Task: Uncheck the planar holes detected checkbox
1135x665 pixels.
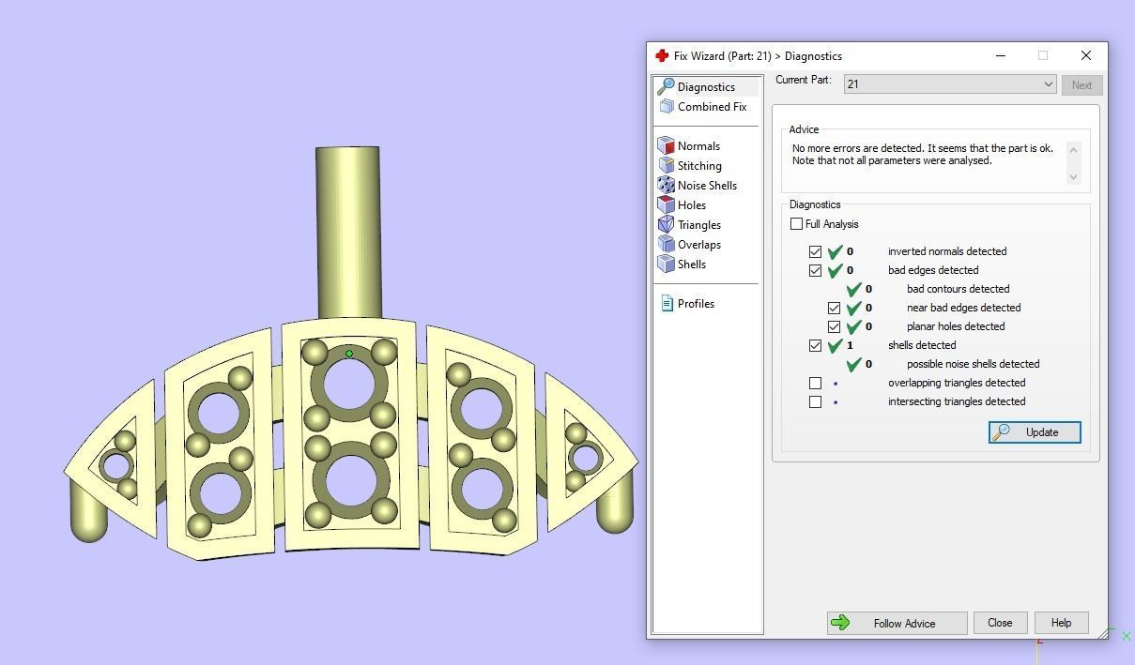Action: coord(834,326)
